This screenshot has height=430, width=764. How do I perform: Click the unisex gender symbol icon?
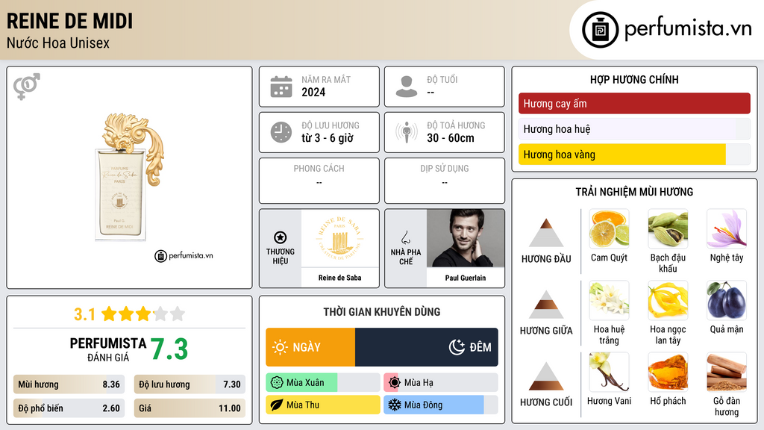(x=27, y=87)
